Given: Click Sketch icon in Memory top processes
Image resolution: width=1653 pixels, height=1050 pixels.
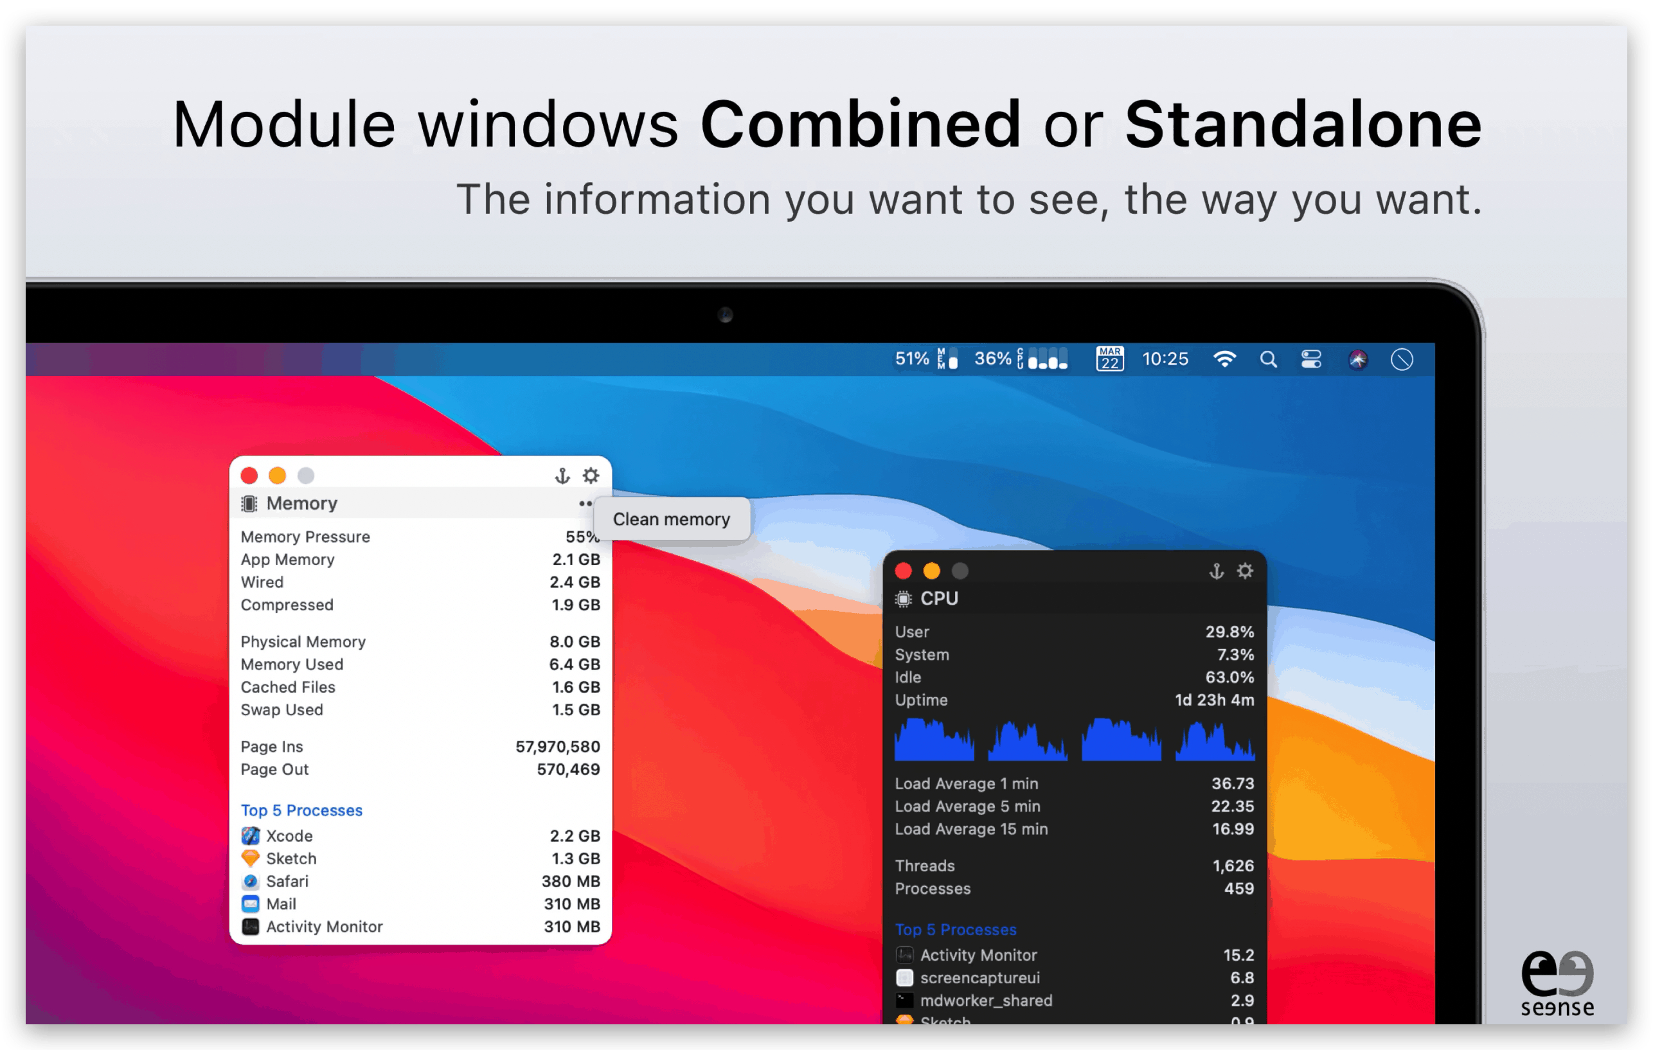Looking at the screenshot, I should tap(251, 859).
